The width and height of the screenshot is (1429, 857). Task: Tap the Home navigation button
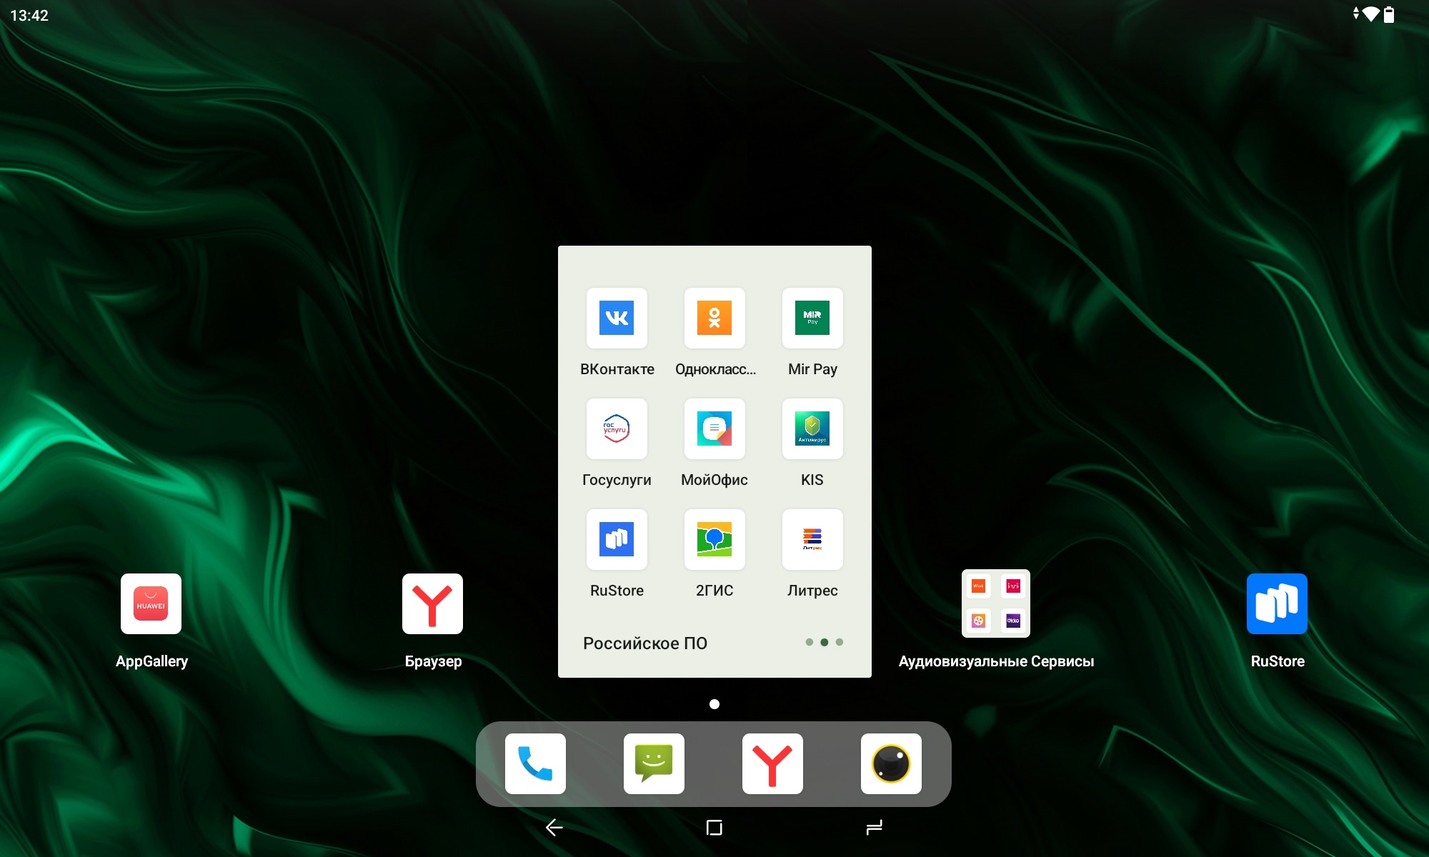pos(714,828)
